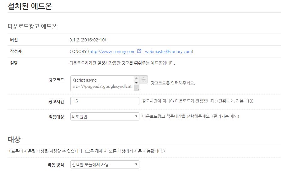The width and height of the screenshot is (281, 171).
Task: Click the resize grip of 광고코드 textarea
Action: click(x=137, y=89)
